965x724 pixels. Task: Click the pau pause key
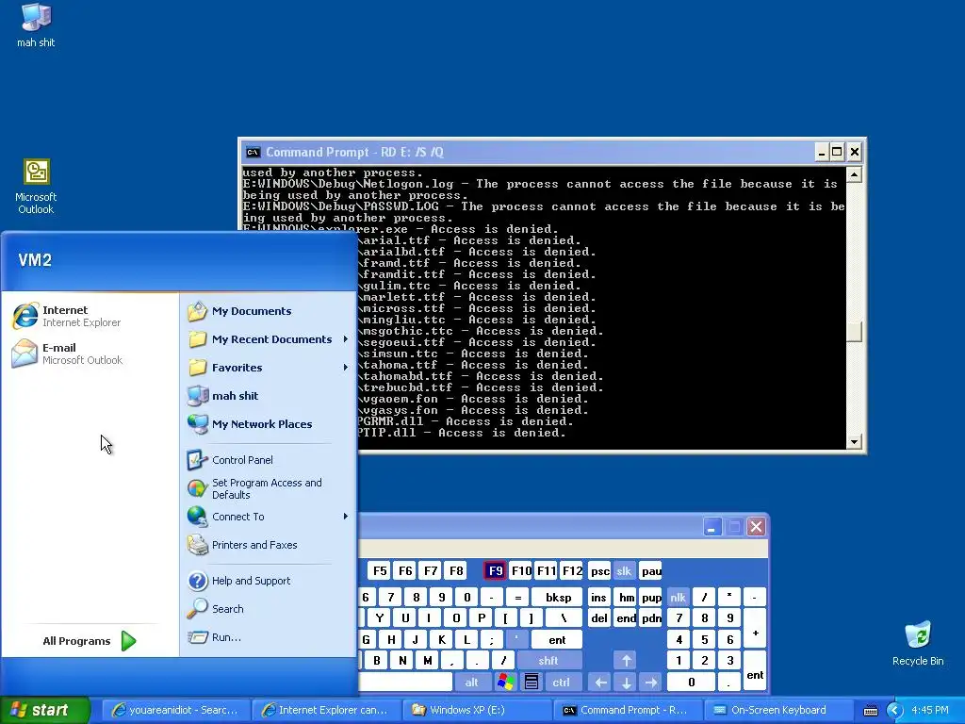point(650,571)
